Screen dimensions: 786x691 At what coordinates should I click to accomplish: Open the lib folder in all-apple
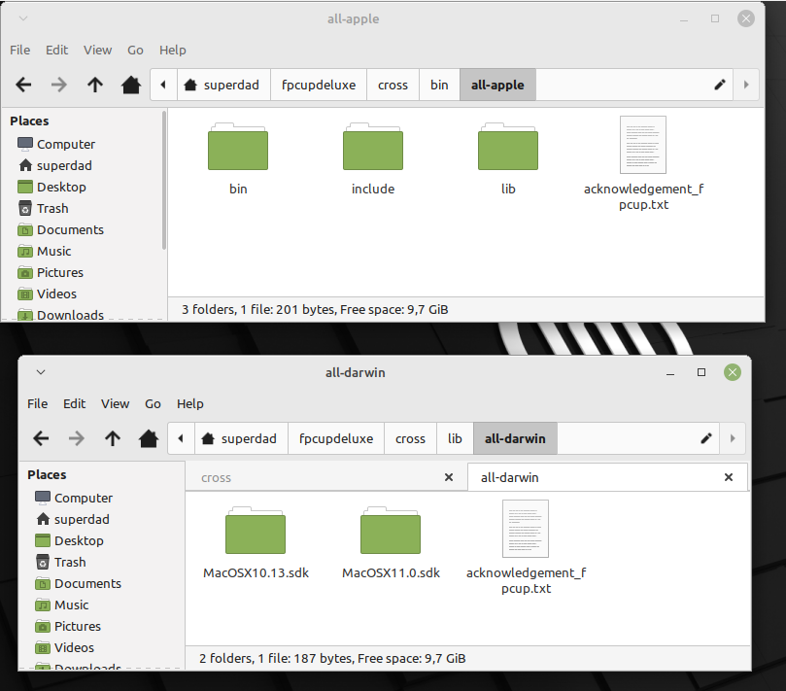click(x=507, y=148)
